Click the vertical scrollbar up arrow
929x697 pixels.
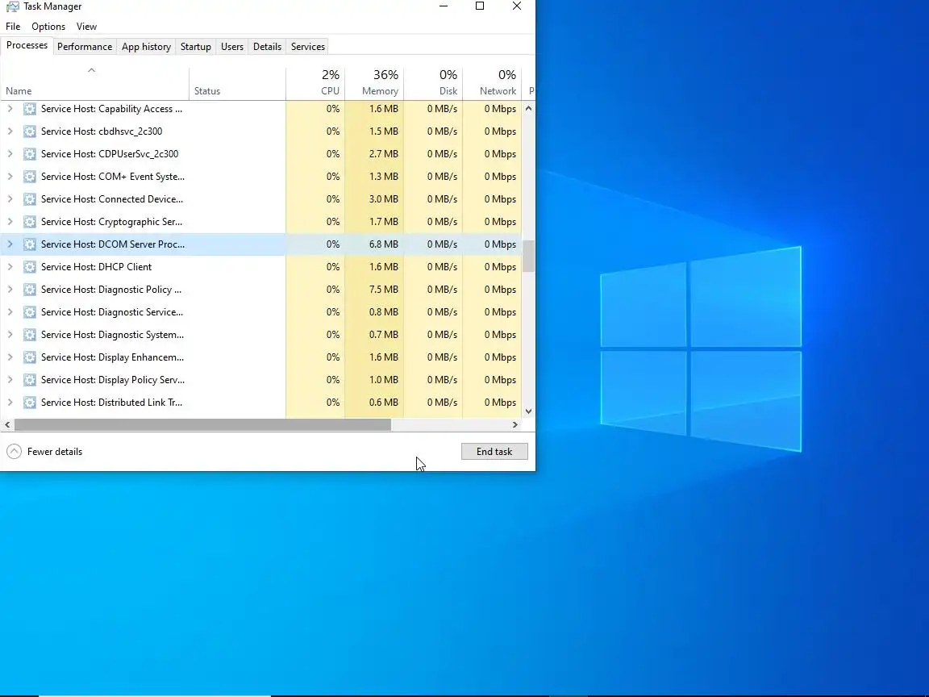528,108
